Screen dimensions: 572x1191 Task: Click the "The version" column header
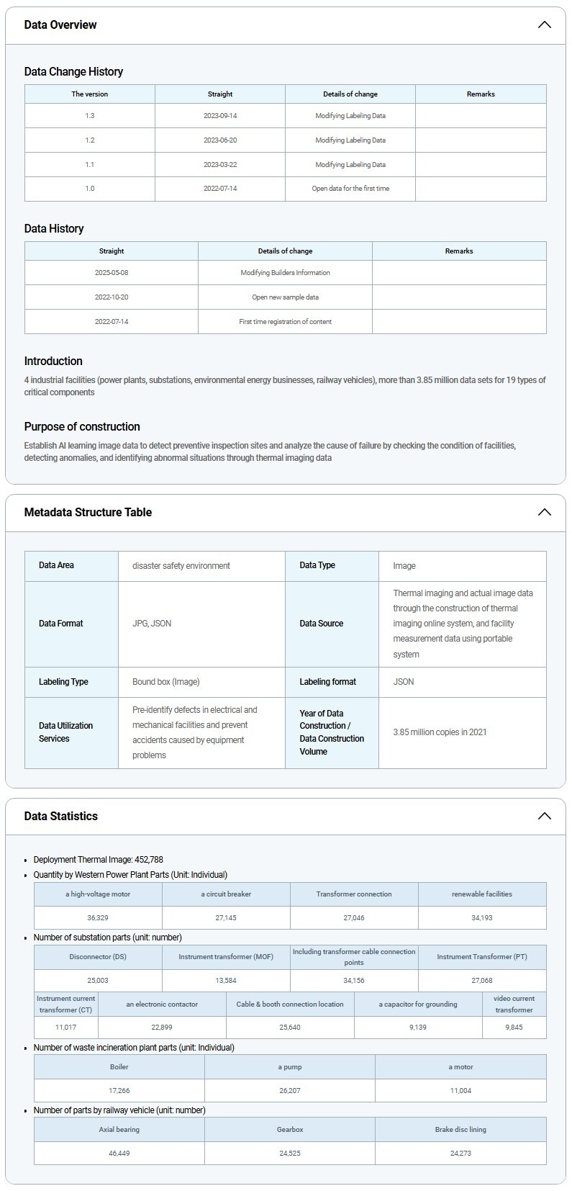tap(90, 94)
